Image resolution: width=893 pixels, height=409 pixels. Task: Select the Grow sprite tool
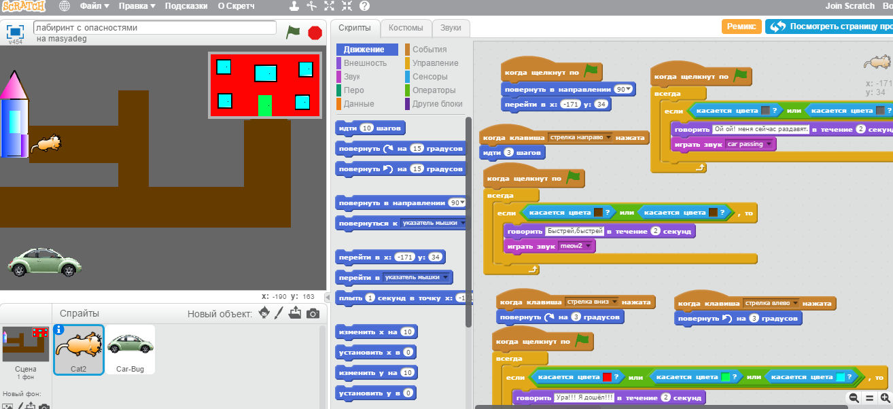click(329, 6)
